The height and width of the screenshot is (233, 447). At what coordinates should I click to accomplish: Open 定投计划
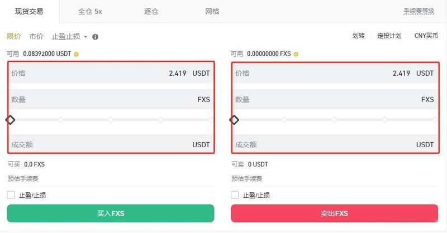389,36
